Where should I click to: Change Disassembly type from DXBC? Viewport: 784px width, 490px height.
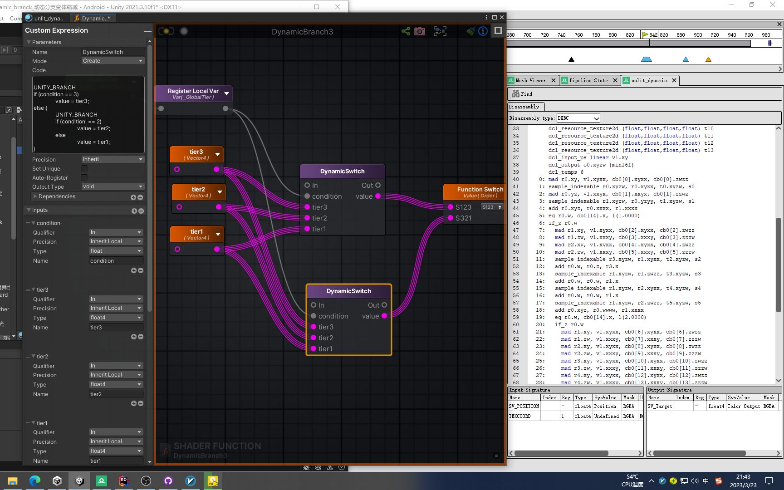pos(578,118)
